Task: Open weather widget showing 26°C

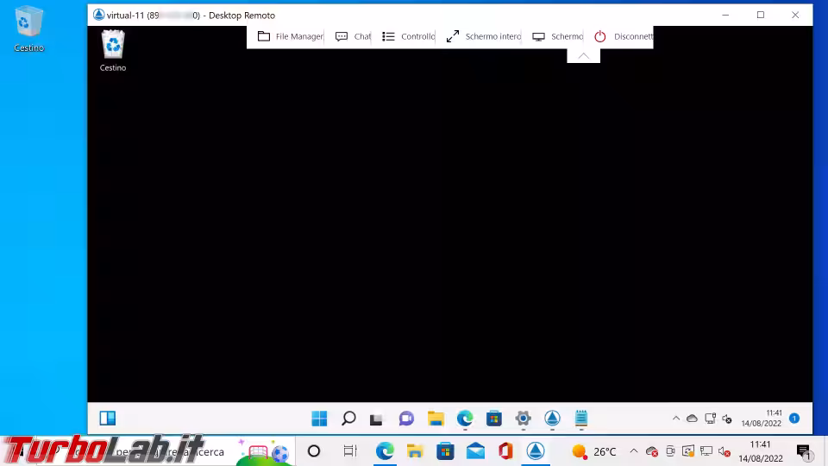Action: (594, 451)
